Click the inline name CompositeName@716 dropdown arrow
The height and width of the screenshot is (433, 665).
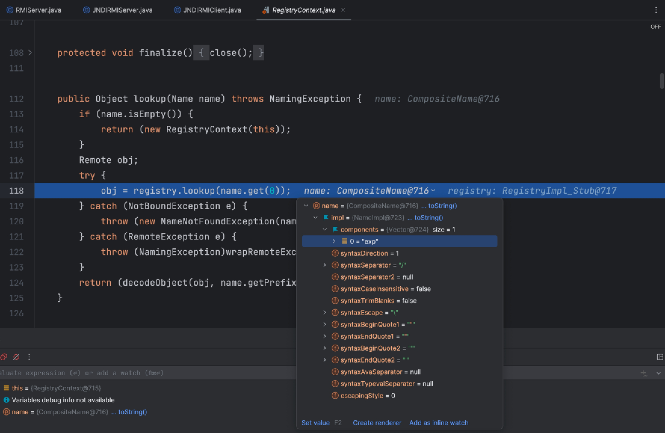433,191
